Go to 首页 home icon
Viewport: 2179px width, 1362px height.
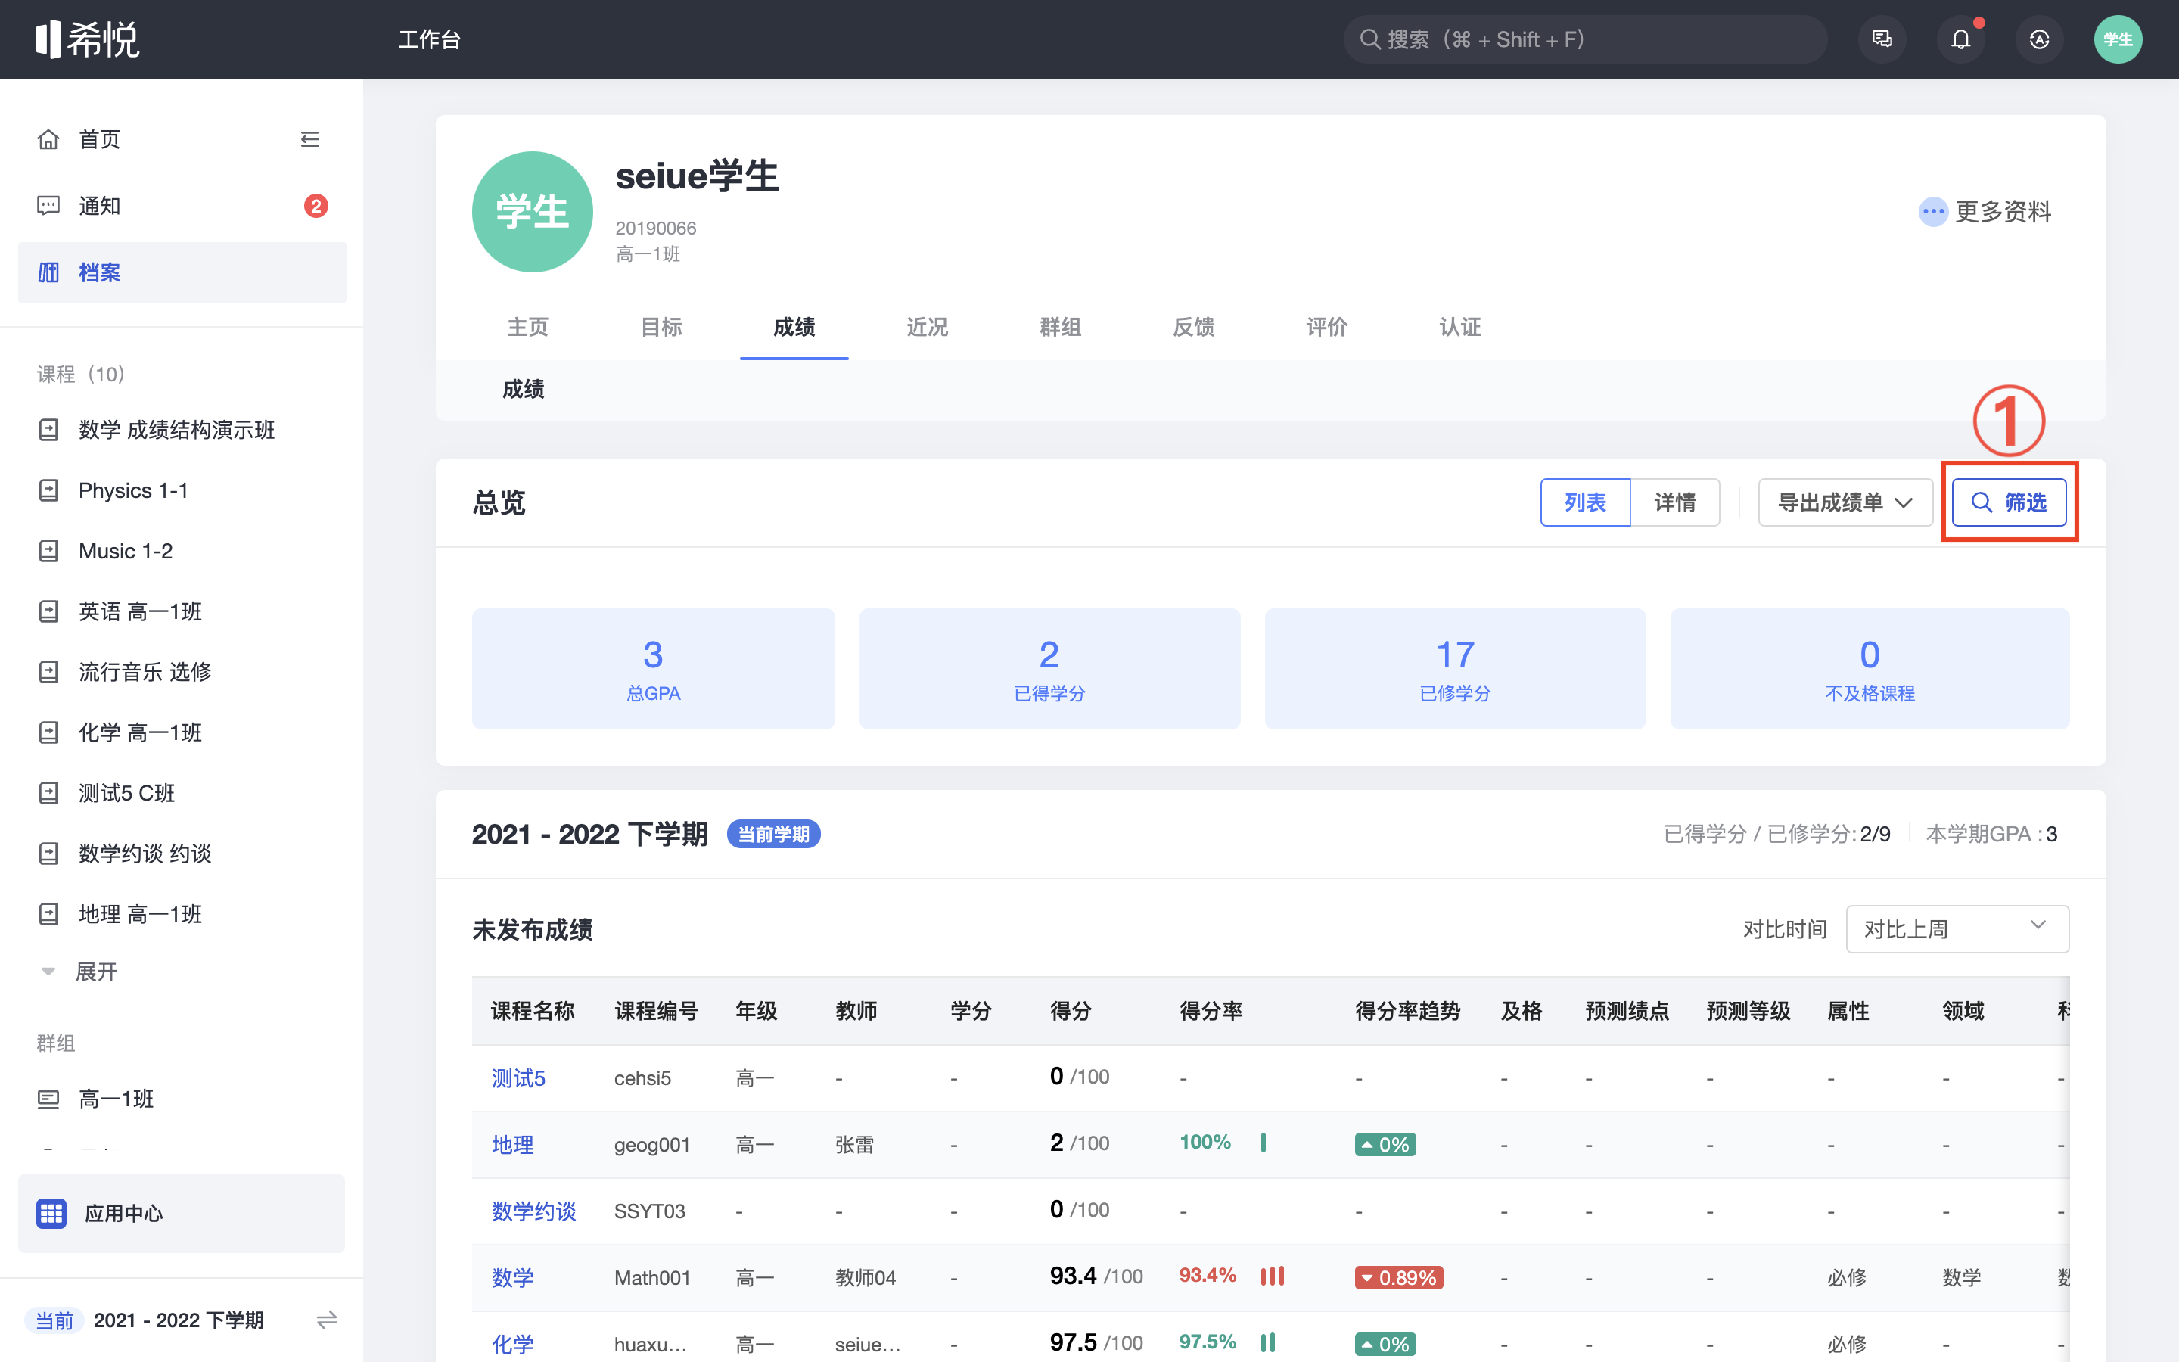coord(48,138)
